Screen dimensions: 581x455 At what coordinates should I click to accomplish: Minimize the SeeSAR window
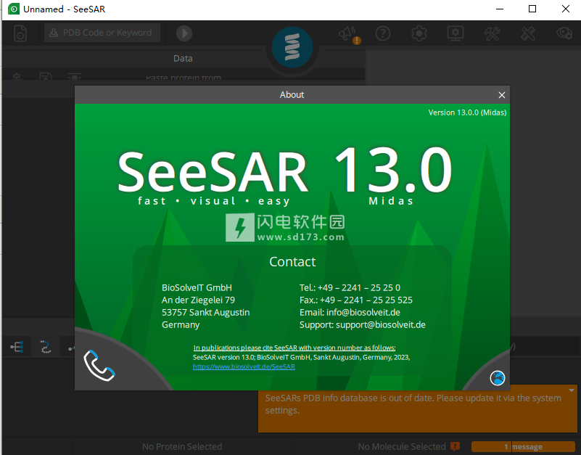coord(500,9)
